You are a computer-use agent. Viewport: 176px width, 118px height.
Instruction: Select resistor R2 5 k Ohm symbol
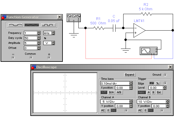146,14
